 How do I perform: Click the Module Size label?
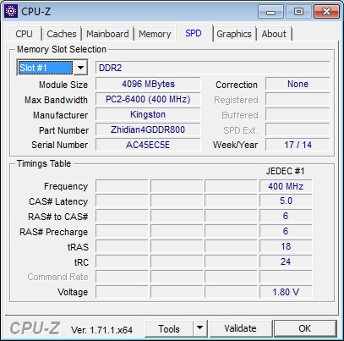63,85
